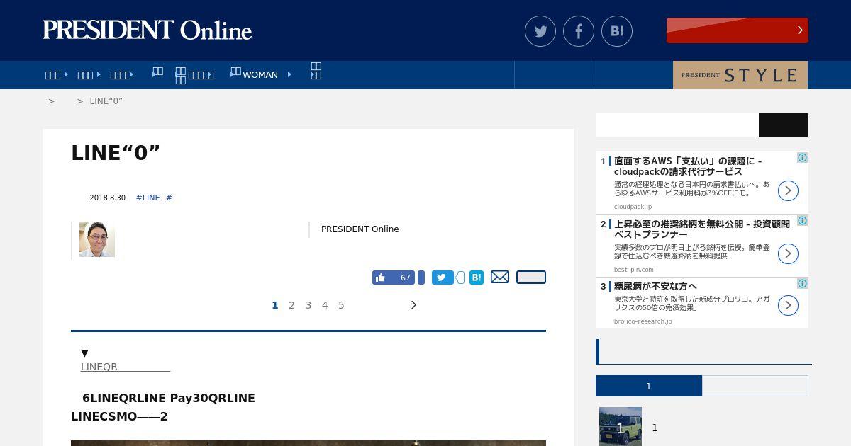Click the Facebook like button showing 67
The width and height of the screenshot is (851, 446).
[394, 278]
